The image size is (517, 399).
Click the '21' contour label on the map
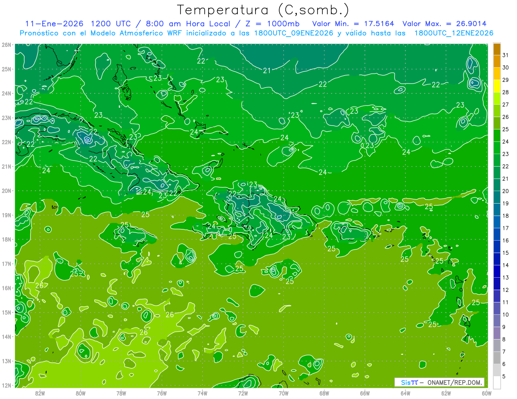267,71
